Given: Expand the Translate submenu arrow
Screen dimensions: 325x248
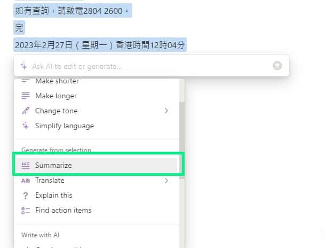Looking at the screenshot, I should pyautogui.click(x=167, y=181).
